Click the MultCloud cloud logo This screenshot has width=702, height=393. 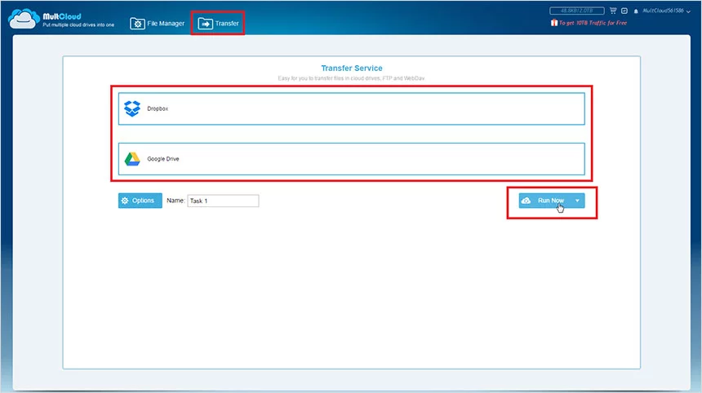24,20
